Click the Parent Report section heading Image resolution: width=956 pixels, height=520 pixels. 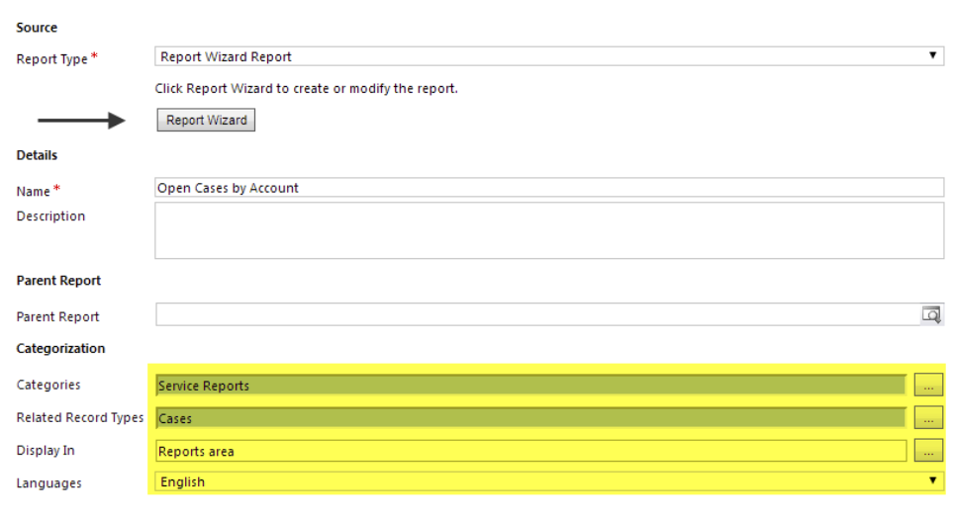[x=58, y=281]
